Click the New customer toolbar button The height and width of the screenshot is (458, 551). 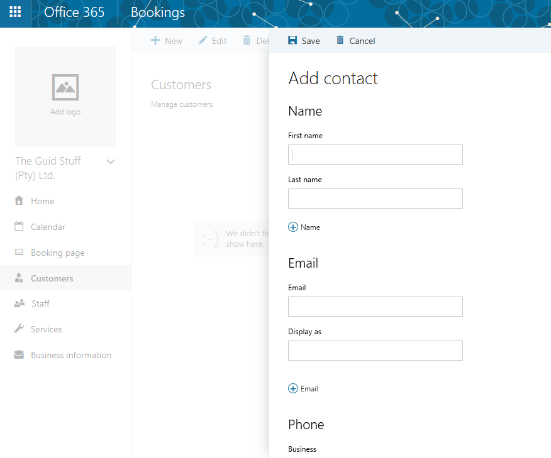tap(167, 41)
